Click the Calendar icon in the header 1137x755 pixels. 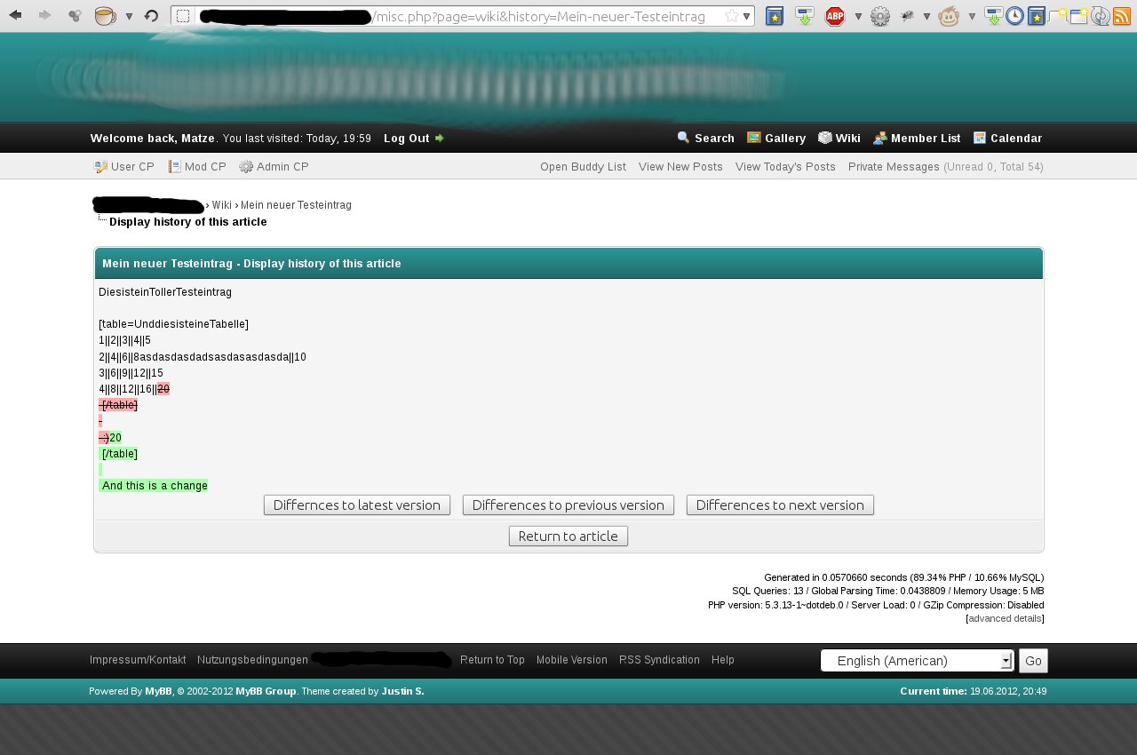[980, 138]
